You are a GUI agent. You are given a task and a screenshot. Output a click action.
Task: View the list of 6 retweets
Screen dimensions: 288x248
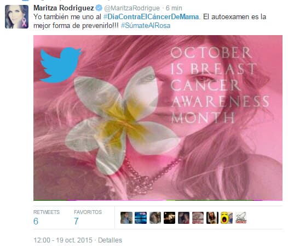click(47, 217)
